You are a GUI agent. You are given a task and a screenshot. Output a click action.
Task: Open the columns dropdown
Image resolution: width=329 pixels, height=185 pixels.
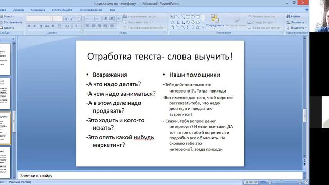(x=113, y=26)
